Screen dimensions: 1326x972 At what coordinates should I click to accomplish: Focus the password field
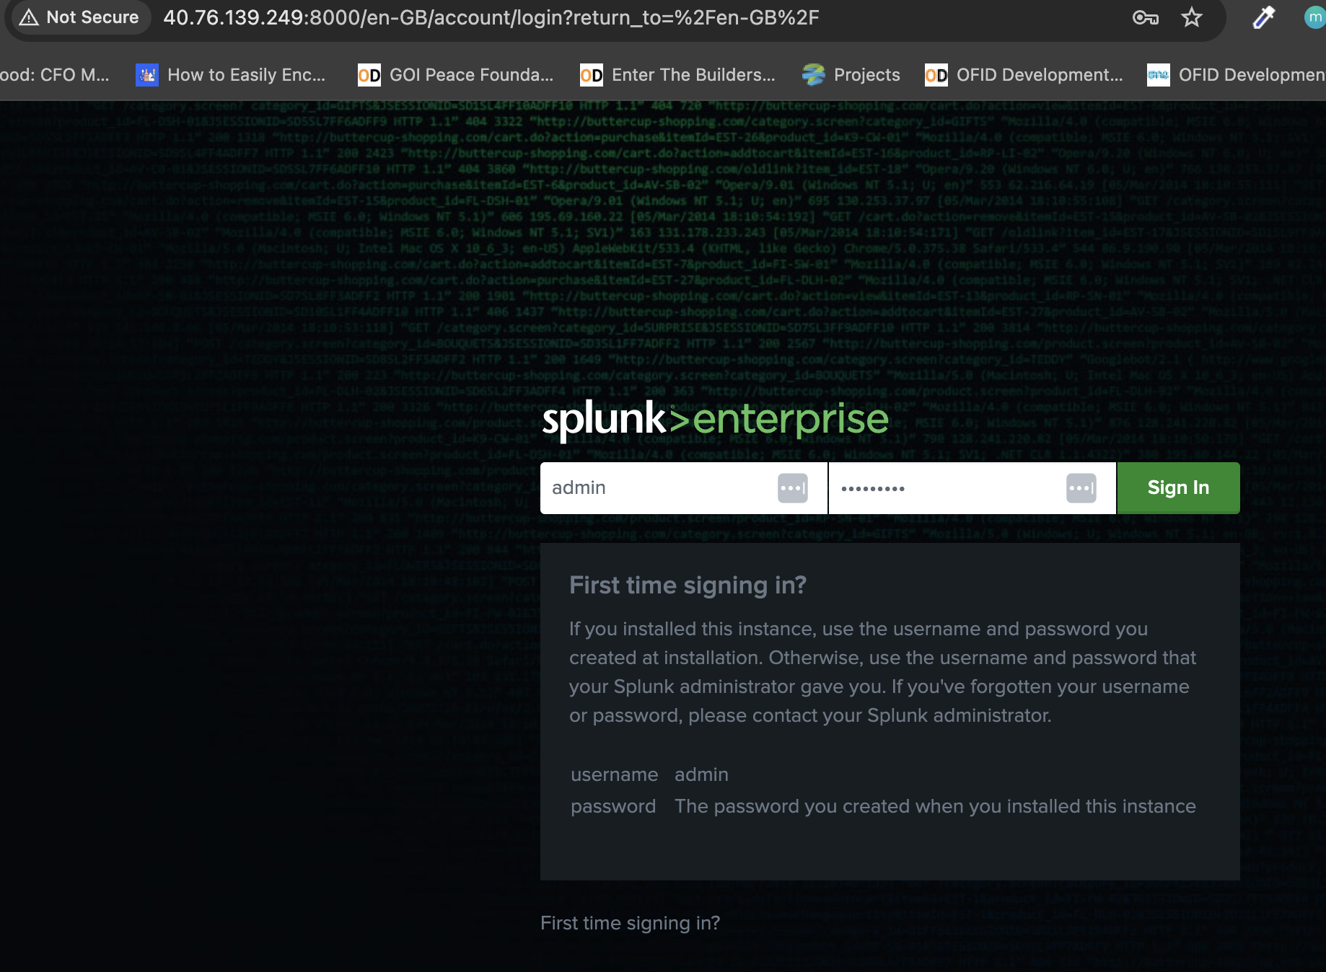pyautogui.click(x=972, y=488)
